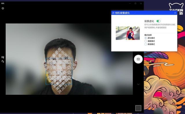Image resolution: width=185 pixels, height=114 pixels.
Task: Select the 漫画模式 radio option
Action: [x=150, y=41]
